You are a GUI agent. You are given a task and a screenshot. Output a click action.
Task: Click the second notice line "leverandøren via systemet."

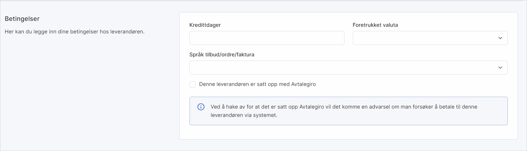click(x=244, y=115)
